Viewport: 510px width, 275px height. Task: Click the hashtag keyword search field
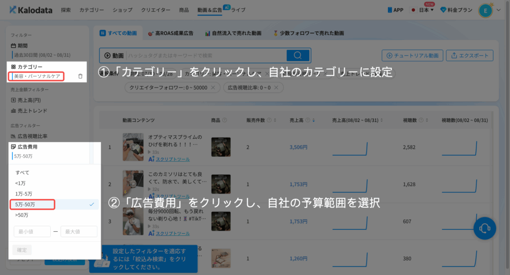pos(206,56)
